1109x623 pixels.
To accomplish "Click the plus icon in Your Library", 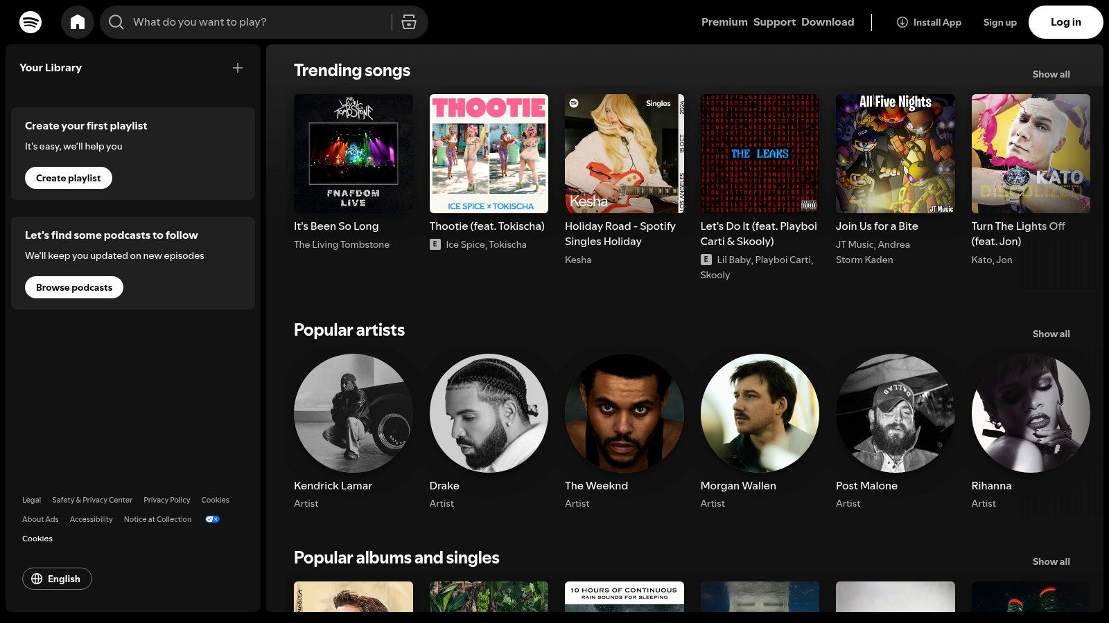I will (x=238, y=68).
